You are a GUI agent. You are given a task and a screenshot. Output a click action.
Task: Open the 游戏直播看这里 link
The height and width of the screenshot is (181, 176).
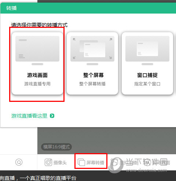pyautogui.click(x=29, y=116)
